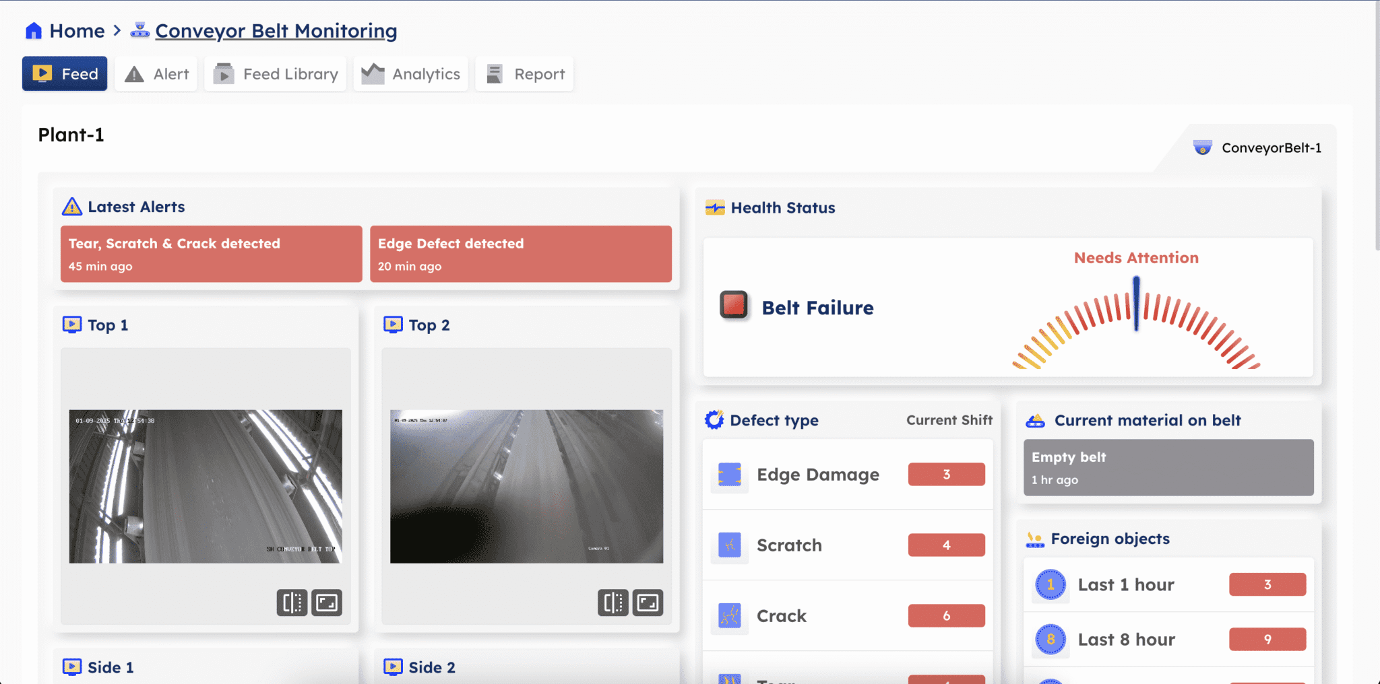The height and width of the screenshot is (684, 1380).
Task: Open Conveyor Belt Monitoring breadcrumb link
Action: point(276,31)
